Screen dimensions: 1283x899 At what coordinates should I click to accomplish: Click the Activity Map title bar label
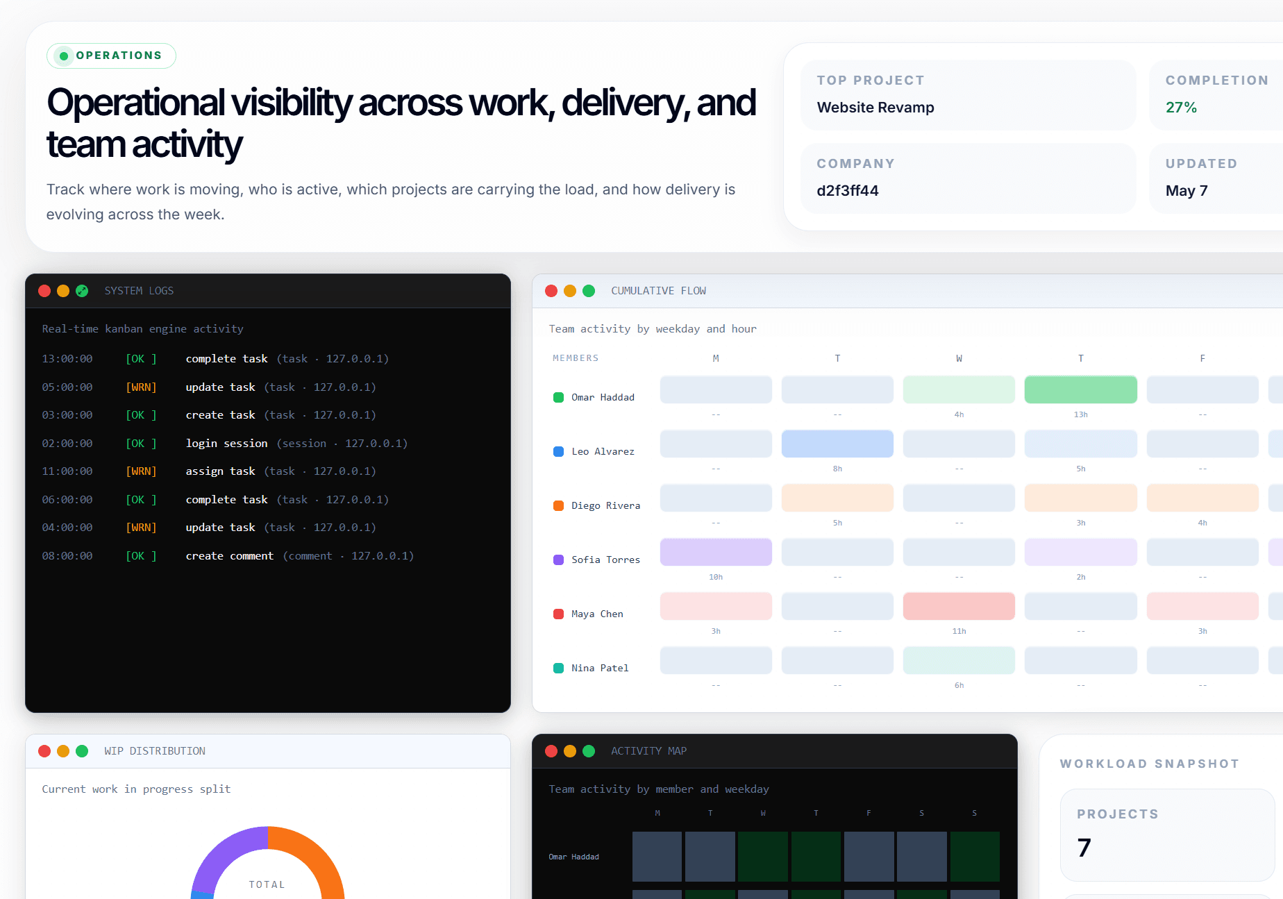click(x=648, y=751)
